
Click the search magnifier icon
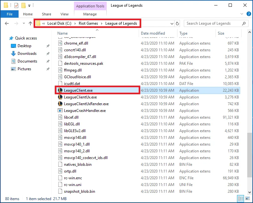point(244,23)
